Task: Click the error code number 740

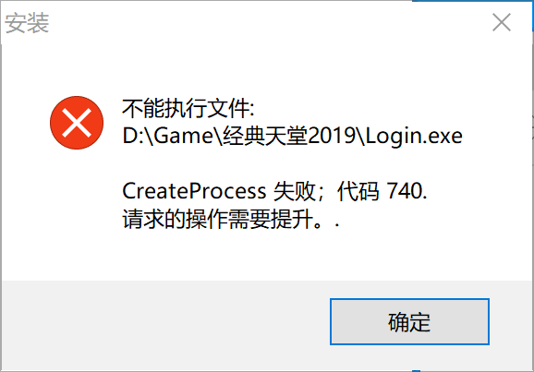Action: 405,191
